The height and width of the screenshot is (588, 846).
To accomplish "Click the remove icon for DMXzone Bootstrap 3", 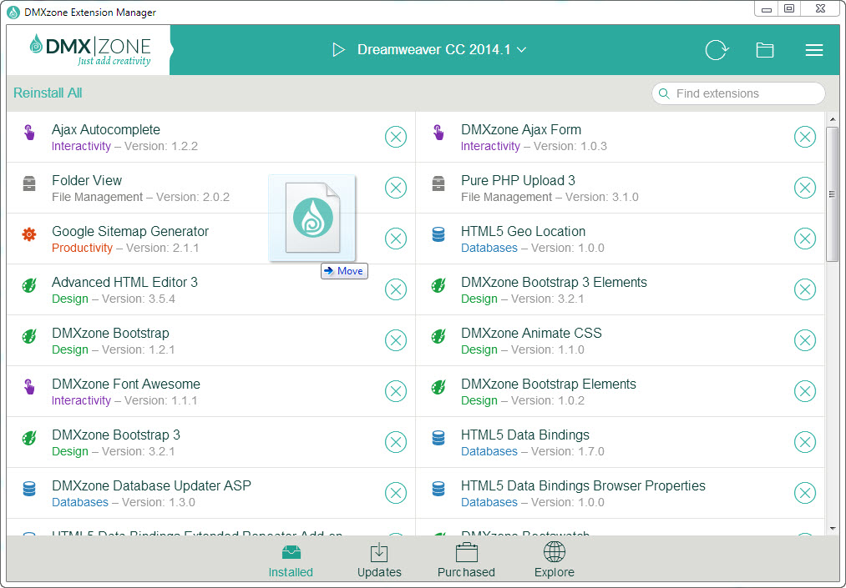I will pyautogui.click(x=396, y=442).
